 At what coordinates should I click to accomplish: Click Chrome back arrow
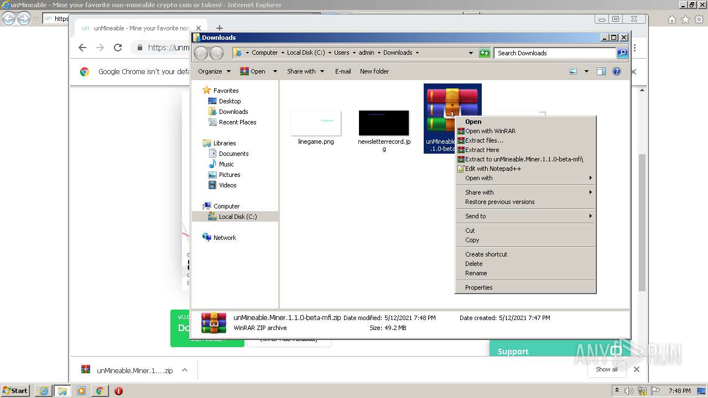pyautogui.click(x=82, y=48)
